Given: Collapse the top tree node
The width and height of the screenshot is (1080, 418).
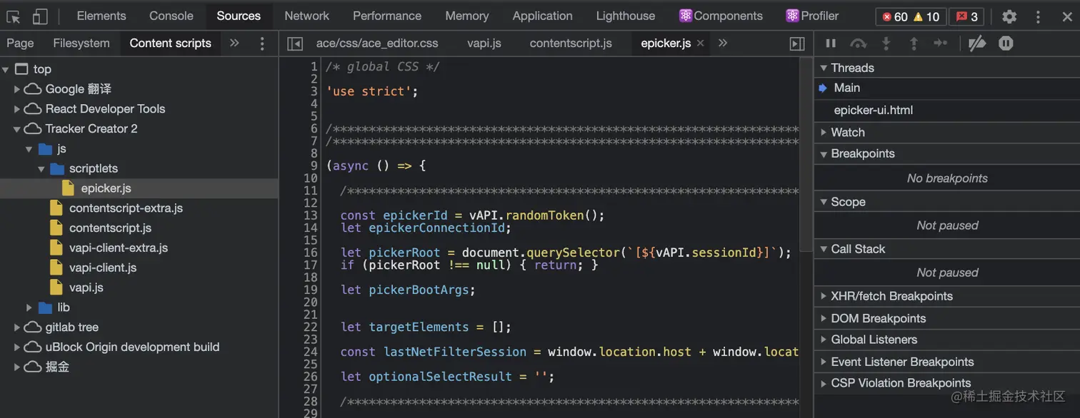Looking at the screenshot, I should [6, 69].
